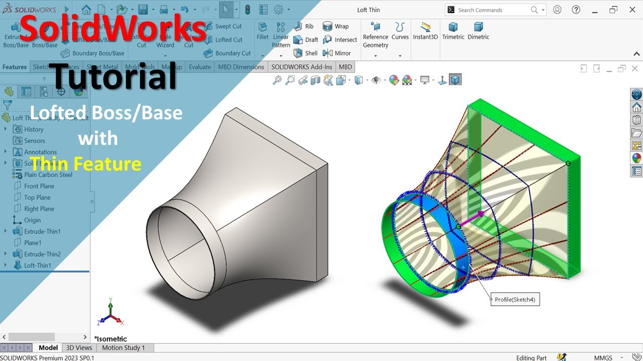This screenshot has height=361, width=643.
Task: Click Dynamic Annotation Views icon
Action: tap(328, 80)
